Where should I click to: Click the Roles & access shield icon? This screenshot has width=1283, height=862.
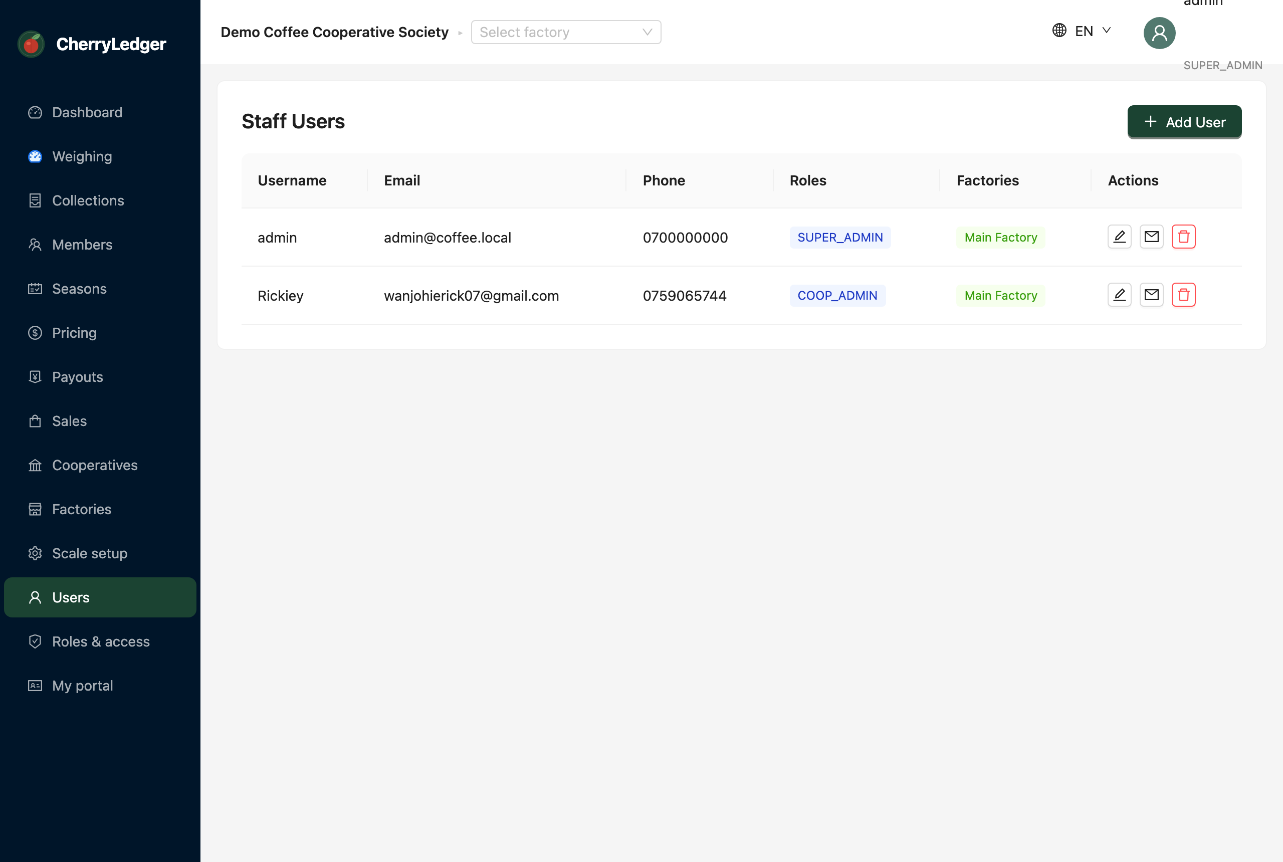35,641
